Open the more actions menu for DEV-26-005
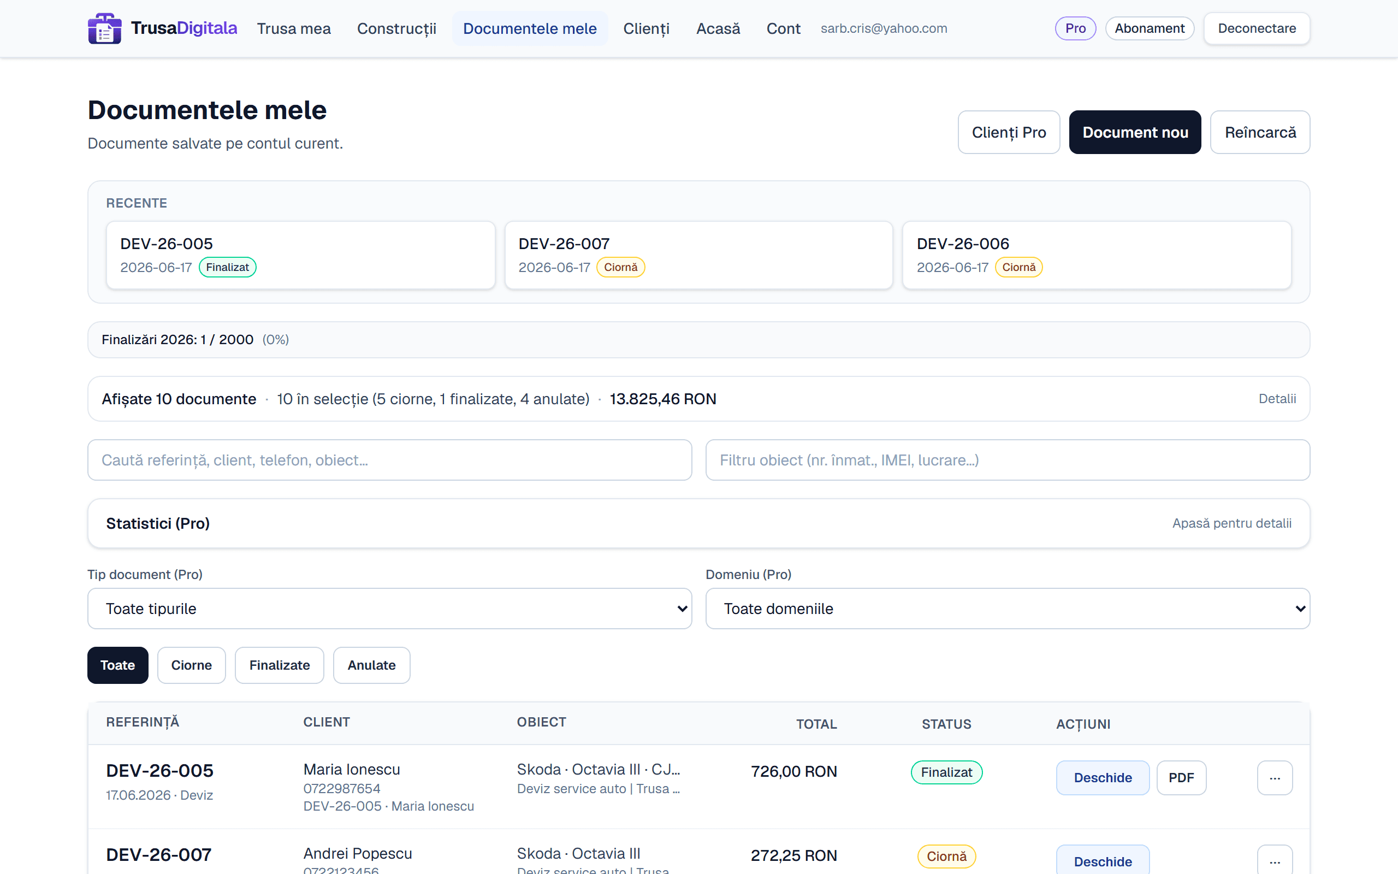1398x874 pixels. tap(1275, 777)
